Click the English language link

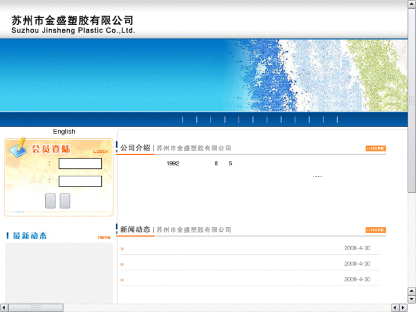point(64,132)
